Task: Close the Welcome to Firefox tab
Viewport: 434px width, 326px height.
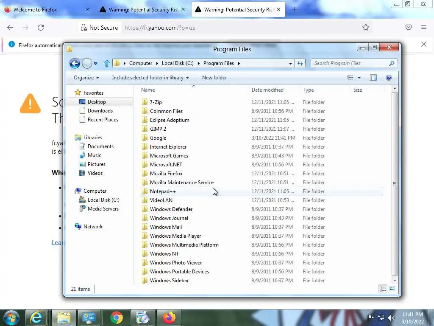Action: click(x=87, y=10)
